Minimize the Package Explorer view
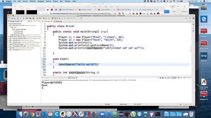The image size is (211, 118). [37, 21]
